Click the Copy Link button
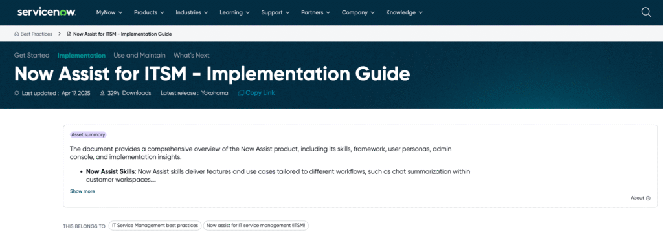 point(256,93)
